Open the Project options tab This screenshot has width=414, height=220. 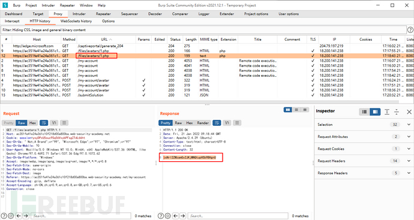(x=256, y=14)
